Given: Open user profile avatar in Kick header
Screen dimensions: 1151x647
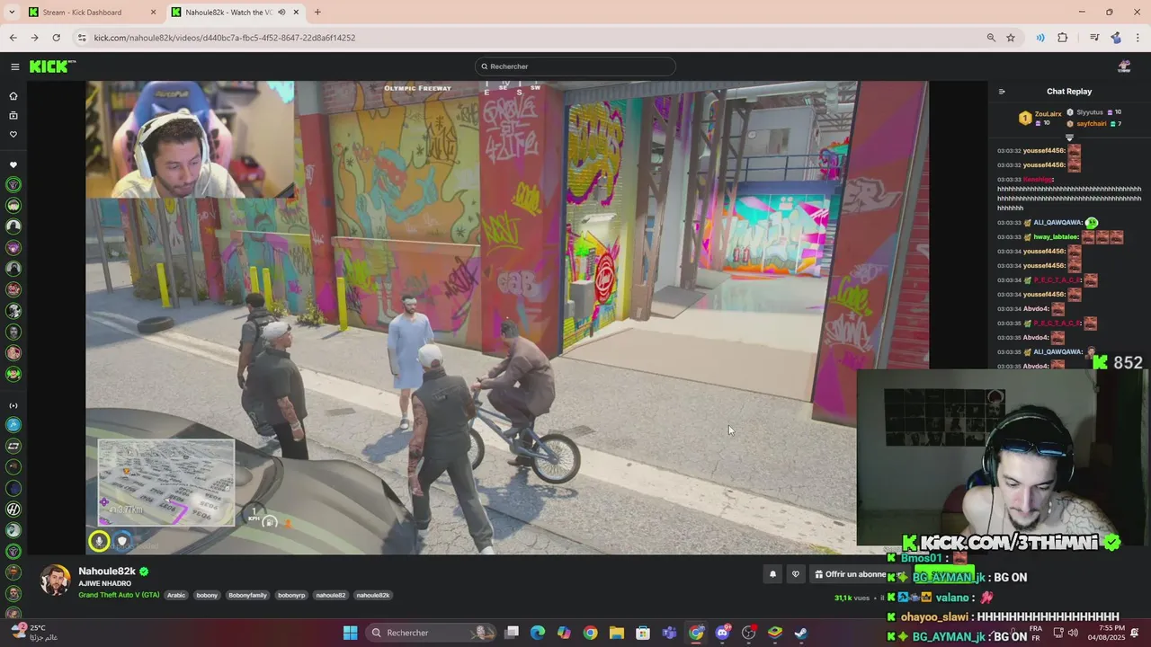Looking at the screenshot, I should pos(1123,66).
